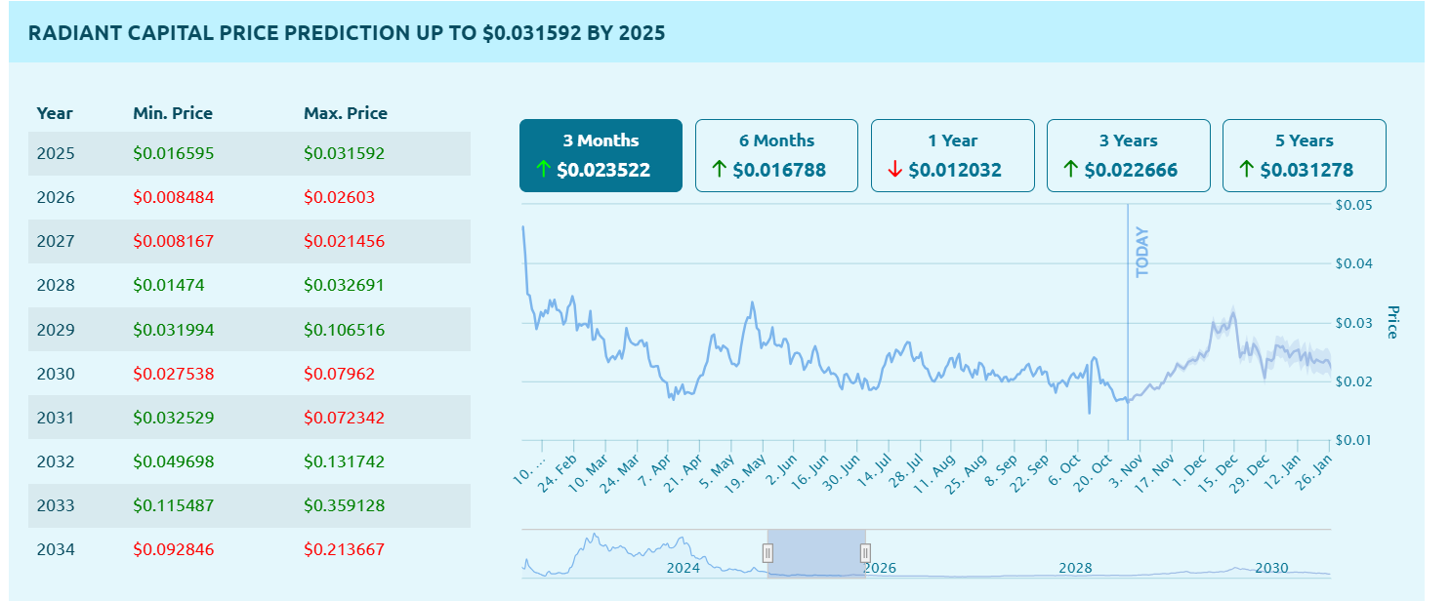1451x601 pixels.
Task: Click the green up arrow on 5 Years
Action: tap(1246, 171)
